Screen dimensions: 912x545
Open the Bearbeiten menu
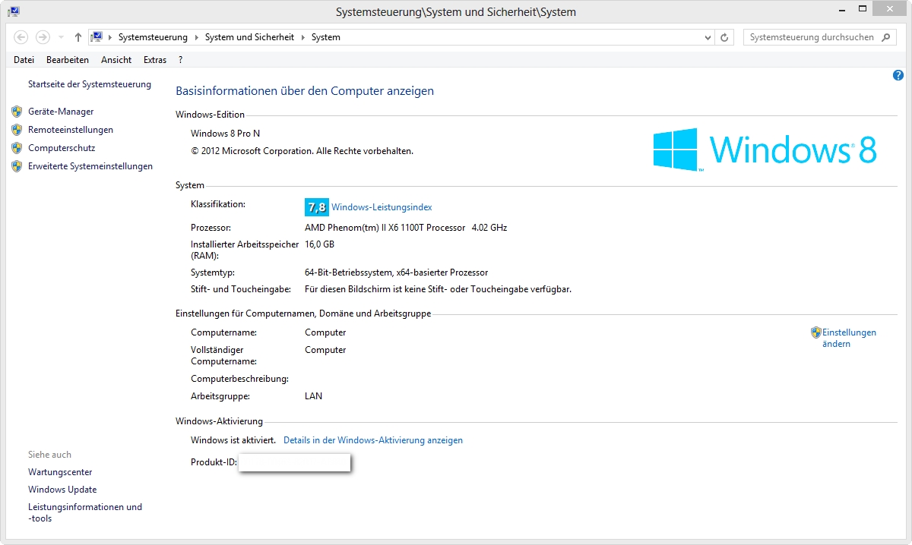[68, 60]
